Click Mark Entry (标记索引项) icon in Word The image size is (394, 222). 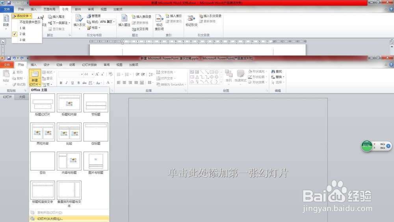click(159, 22)
